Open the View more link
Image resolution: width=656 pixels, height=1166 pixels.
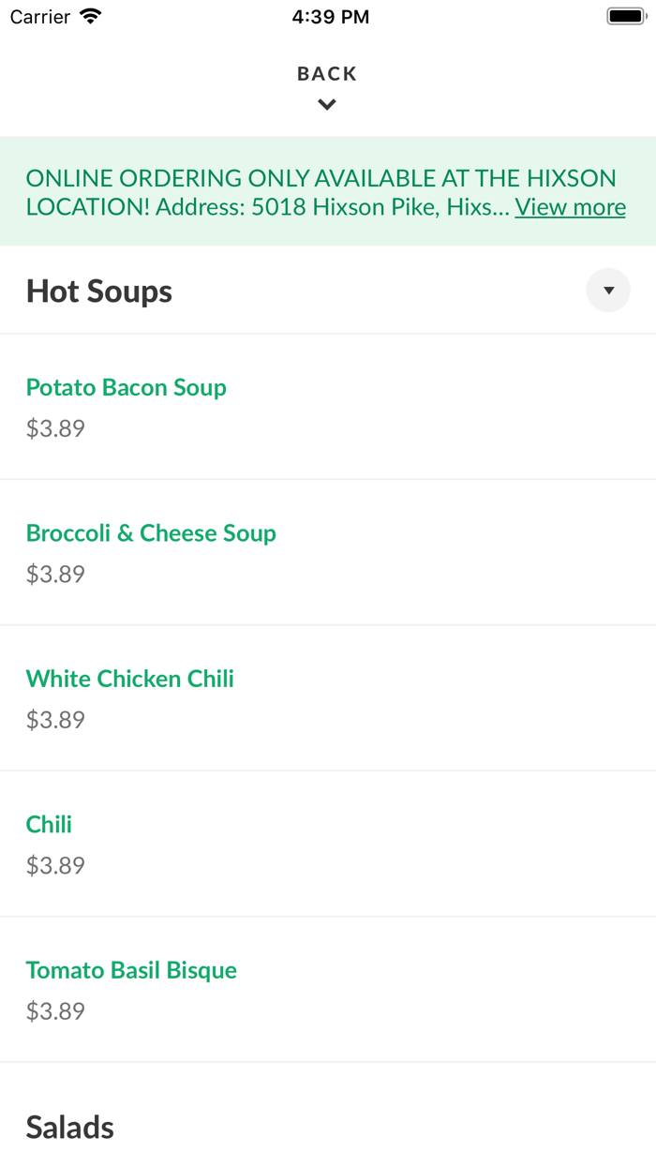click(570, 206)
